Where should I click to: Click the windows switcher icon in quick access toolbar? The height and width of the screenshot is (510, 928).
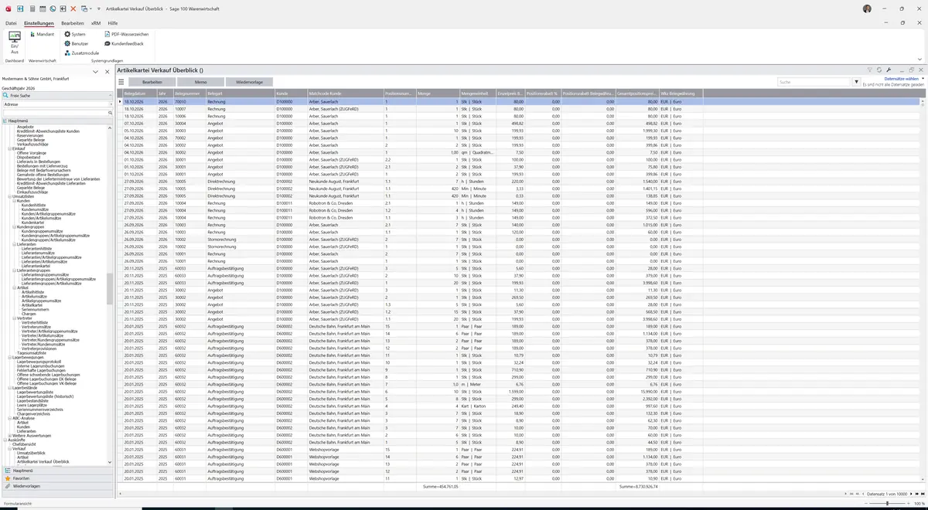[84, 8]
